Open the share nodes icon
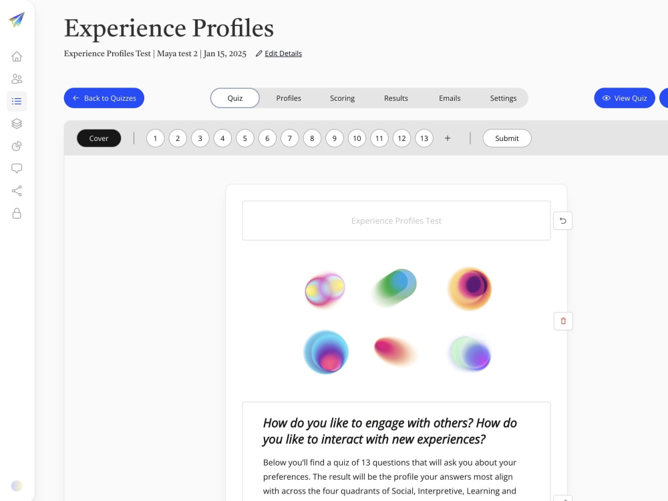Viewport: 668px width, 501px height. [x=17, y=191]
